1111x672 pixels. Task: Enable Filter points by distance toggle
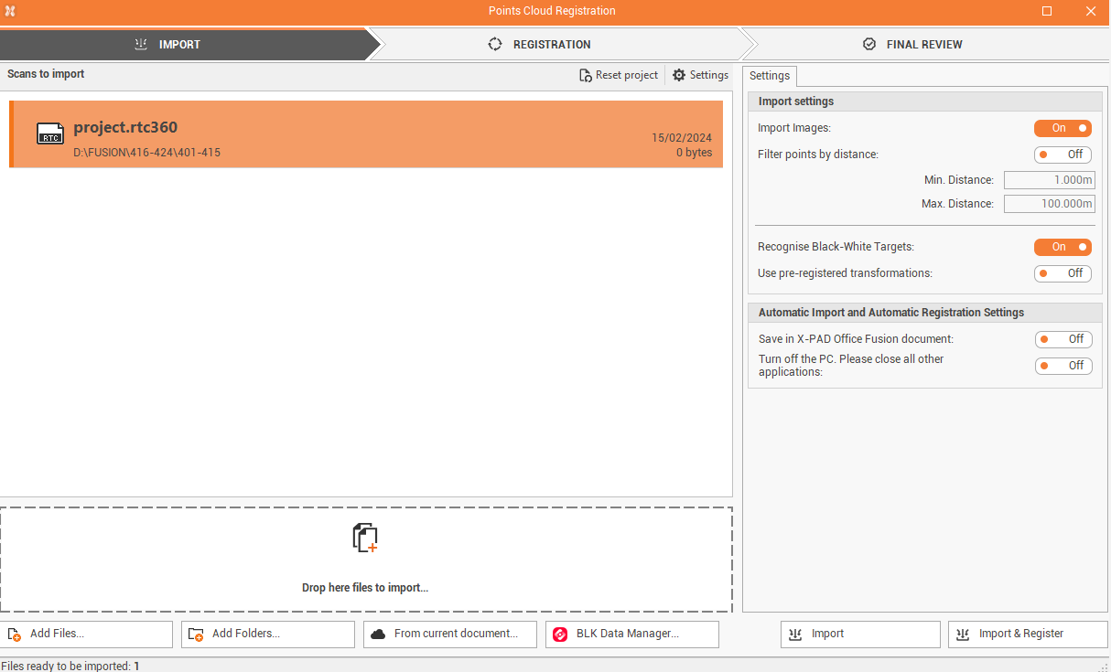1062,155
